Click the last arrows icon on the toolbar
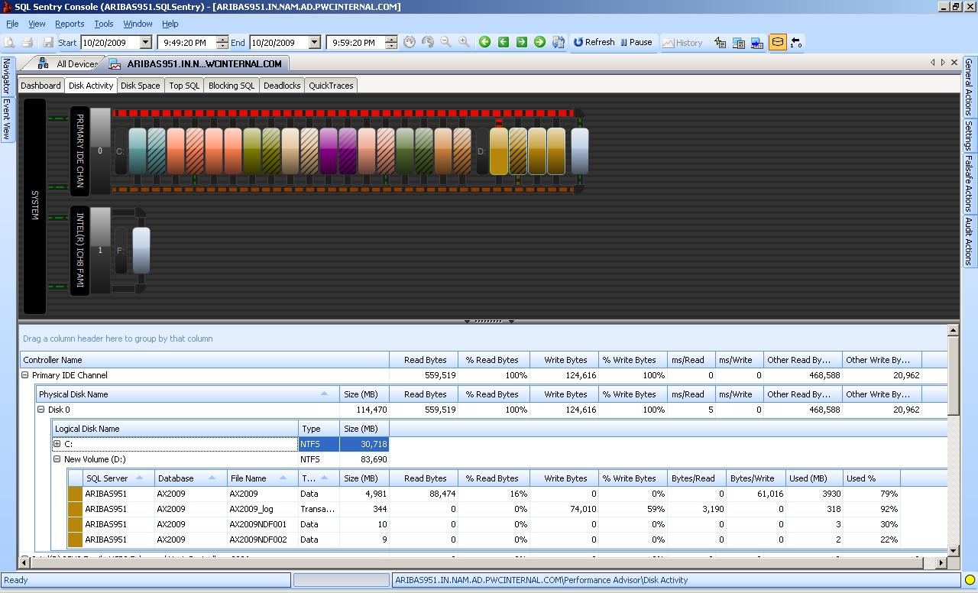The width and height of the screenshot is (978, 593). (x=796, y=43)
